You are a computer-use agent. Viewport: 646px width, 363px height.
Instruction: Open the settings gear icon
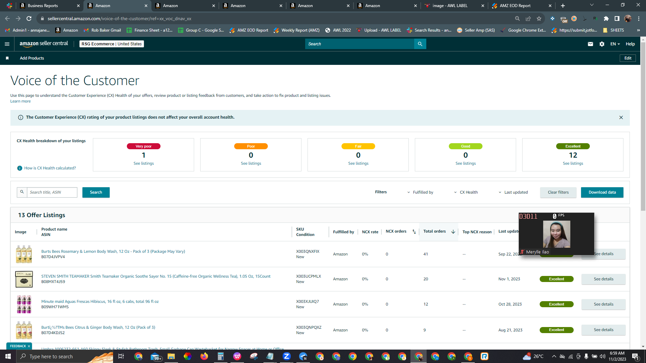point(602,44)
